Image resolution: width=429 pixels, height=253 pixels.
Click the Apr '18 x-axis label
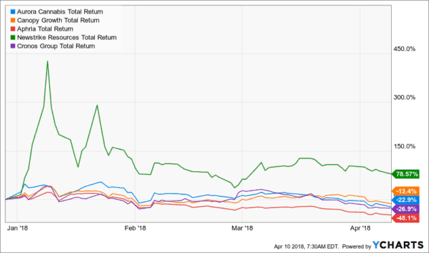click(361, 228)
